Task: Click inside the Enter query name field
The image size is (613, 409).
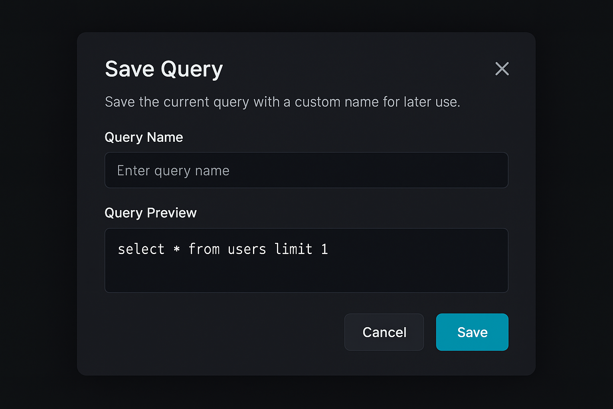Action: 306,170
